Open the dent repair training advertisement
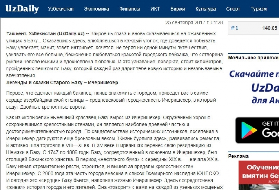 (x=259, y=175)
